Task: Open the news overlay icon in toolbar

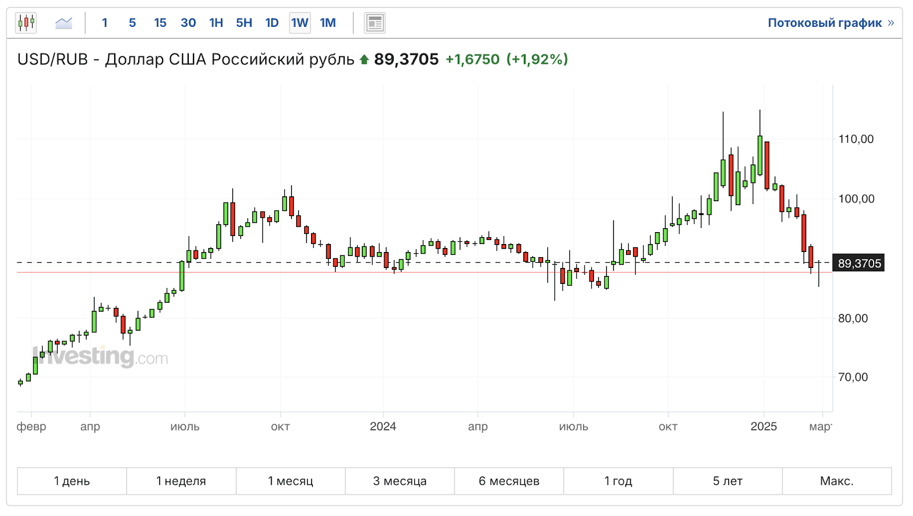Action: (375, 23)
